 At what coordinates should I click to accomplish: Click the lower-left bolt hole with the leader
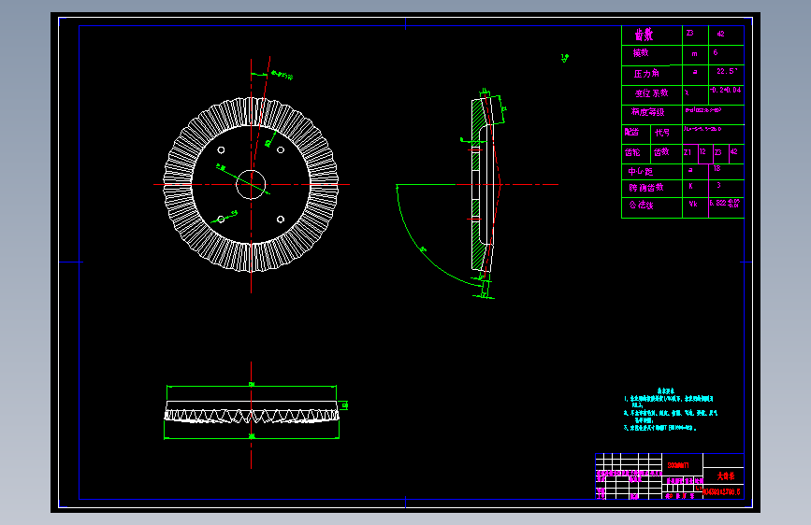coord(221,220)
